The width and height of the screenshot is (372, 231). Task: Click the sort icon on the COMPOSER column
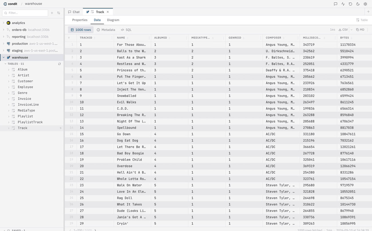[284, 38]
